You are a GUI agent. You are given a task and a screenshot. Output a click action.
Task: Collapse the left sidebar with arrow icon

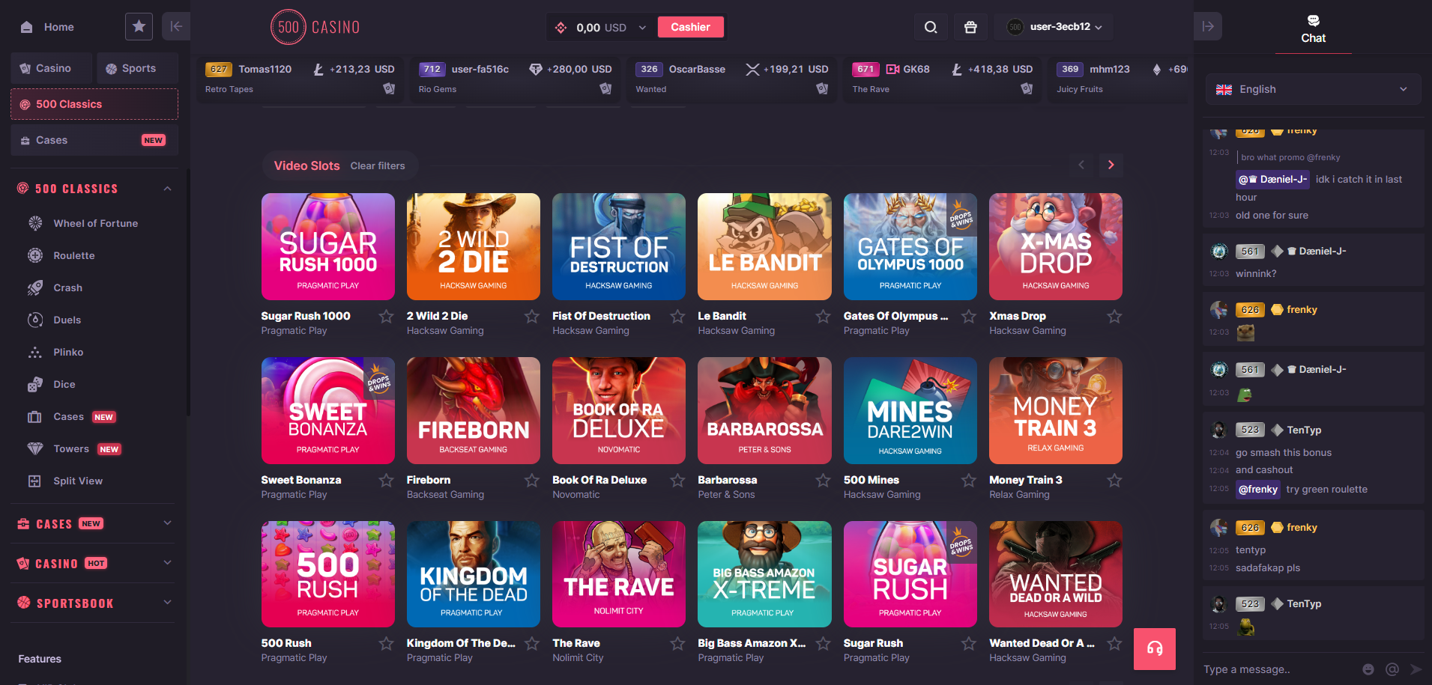[176, 27]
